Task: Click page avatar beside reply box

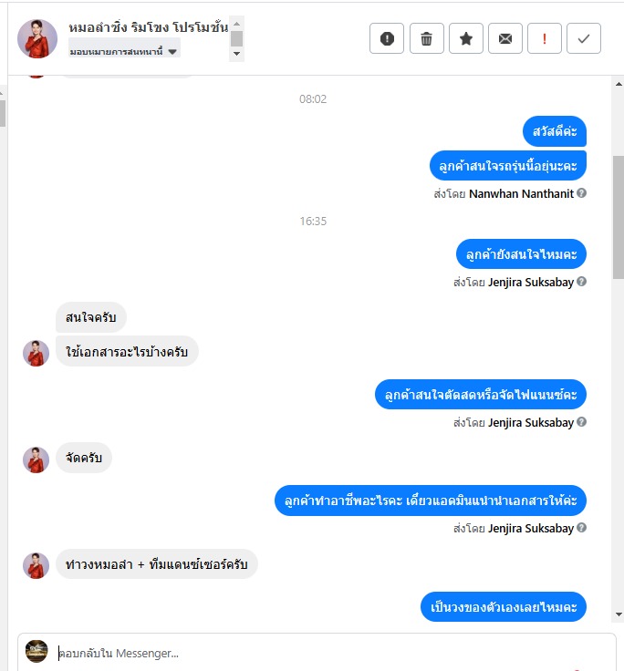Action: (36, 651)
